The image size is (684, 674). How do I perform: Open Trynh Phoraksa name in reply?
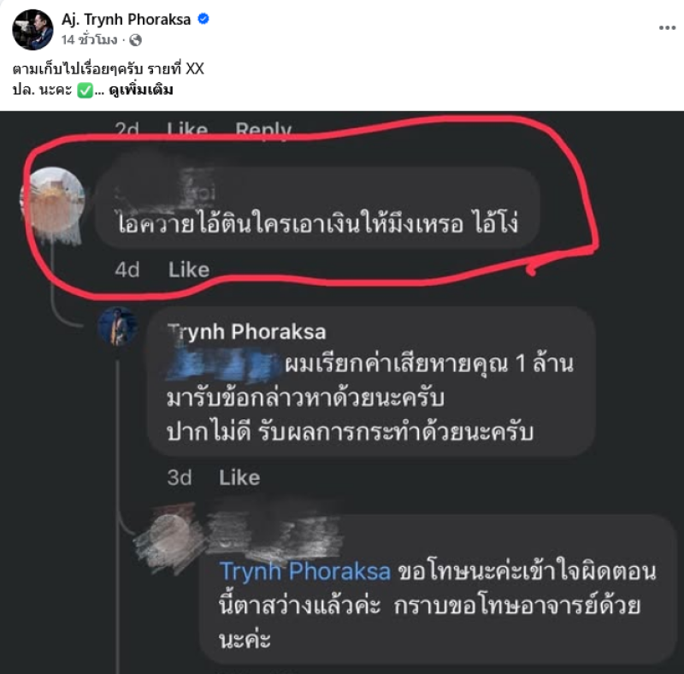coord(247,332)
